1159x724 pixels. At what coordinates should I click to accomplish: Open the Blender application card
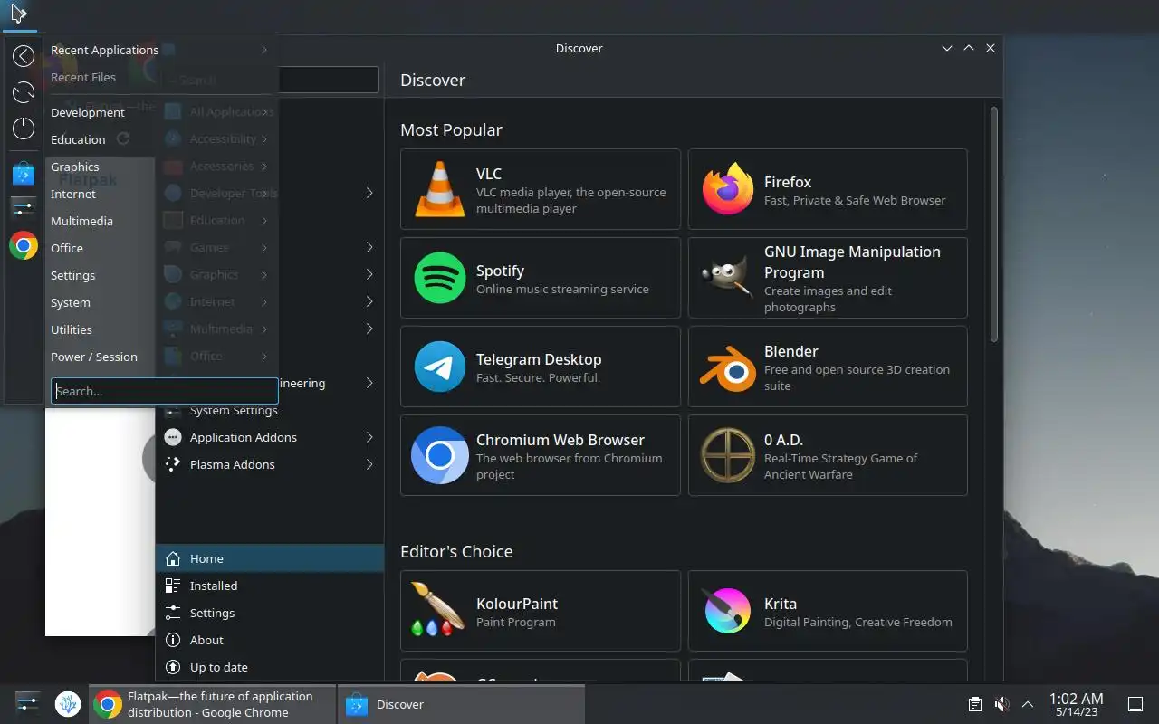click(828, 367)
